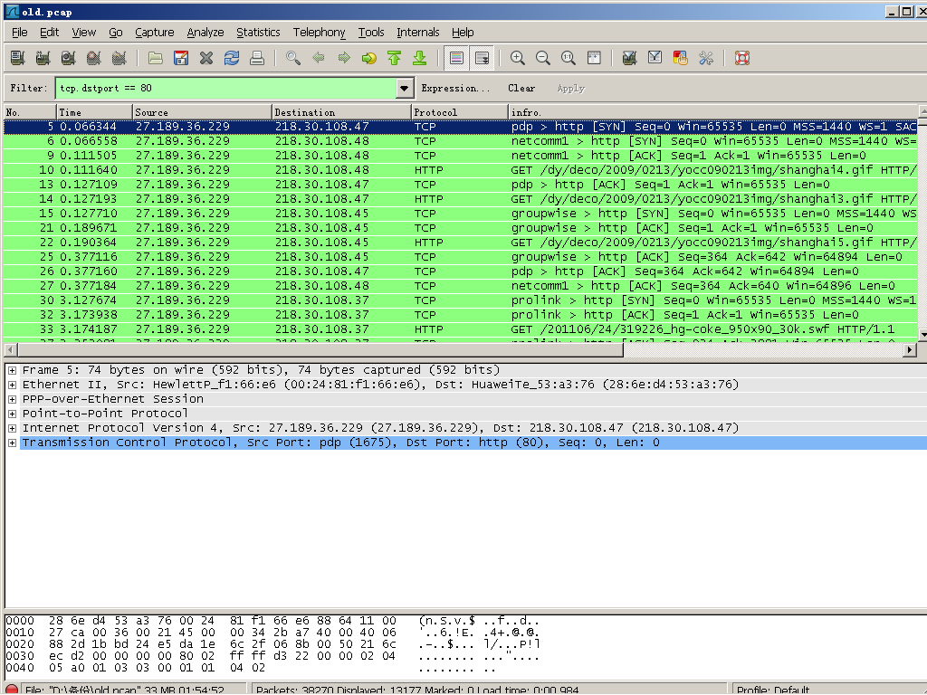This screenshot has height=695, width=927.
Task: Go forward in packet history
Action: [x=344, y=58]
